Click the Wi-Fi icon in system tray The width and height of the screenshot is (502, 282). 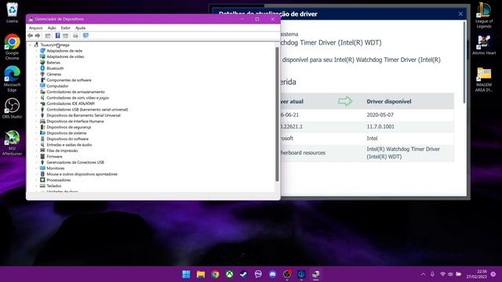point(442,274)
